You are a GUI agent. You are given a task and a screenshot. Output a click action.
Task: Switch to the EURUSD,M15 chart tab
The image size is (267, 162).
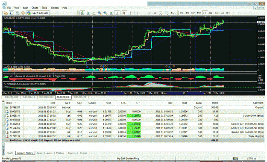click(x=12, y=97)
